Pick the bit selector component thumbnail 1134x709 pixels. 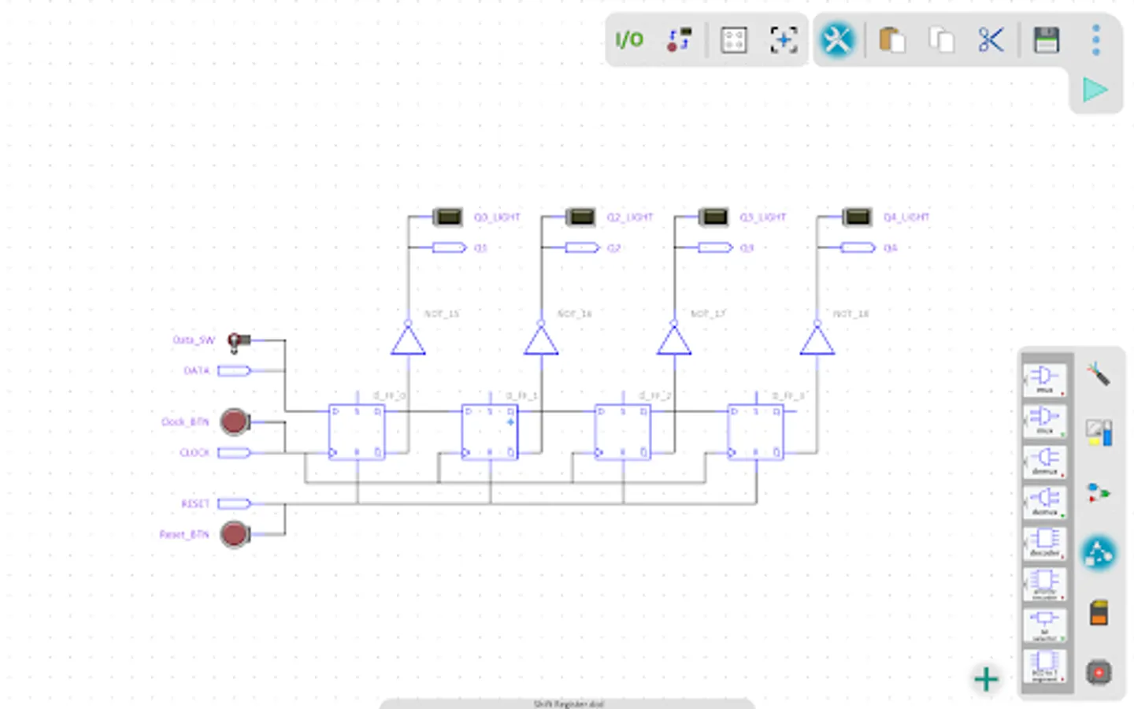pyautogui.click(x=1045, y=625)
